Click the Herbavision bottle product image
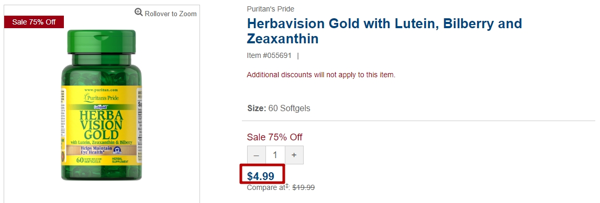The width and height of the screenshot is (600, 203). tap(102, 105)
